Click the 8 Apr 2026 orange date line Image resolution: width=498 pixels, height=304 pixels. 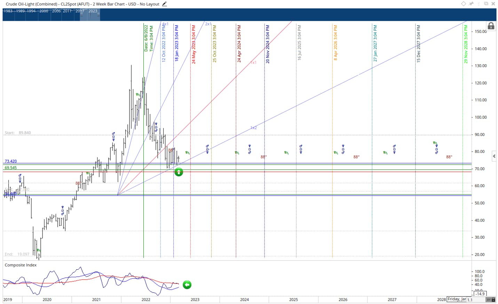click(332, 139)
